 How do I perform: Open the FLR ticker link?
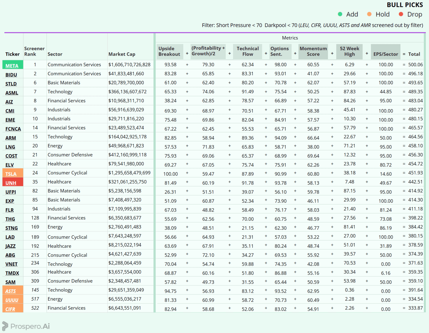click(x=9, y=210)
